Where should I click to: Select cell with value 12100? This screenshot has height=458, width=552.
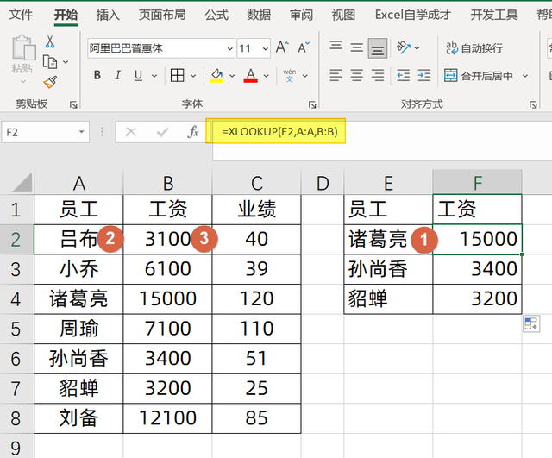coord(167,418)
